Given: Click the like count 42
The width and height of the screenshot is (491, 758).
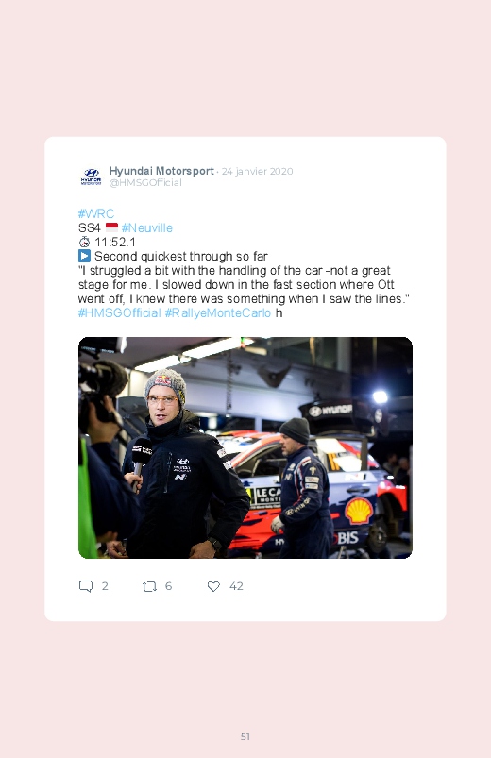Looking at the screenshot, I should (x=236, y=586).
